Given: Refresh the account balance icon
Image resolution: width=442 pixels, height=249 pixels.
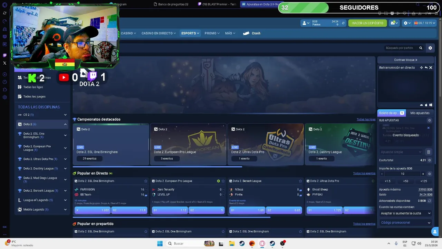Looking at the screenshot, I should click(343, 23).
